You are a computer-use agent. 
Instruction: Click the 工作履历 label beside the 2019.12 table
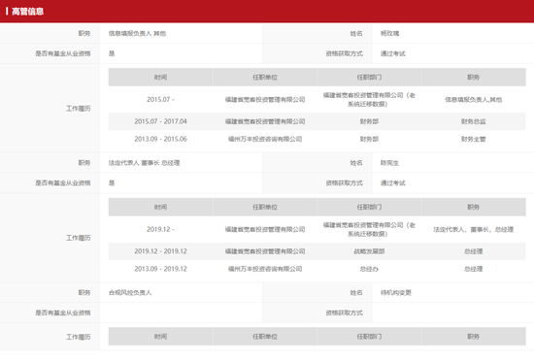coord(78,238)
